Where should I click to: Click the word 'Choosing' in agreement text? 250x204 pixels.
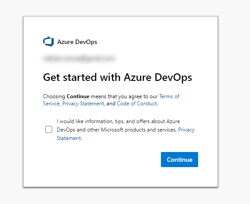coord(54,96)
